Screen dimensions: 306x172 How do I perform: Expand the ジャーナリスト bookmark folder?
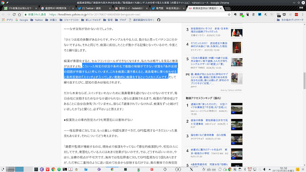coord(69,20)
